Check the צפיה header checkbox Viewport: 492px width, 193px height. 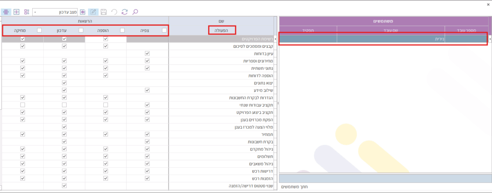(x=164, y=30)
